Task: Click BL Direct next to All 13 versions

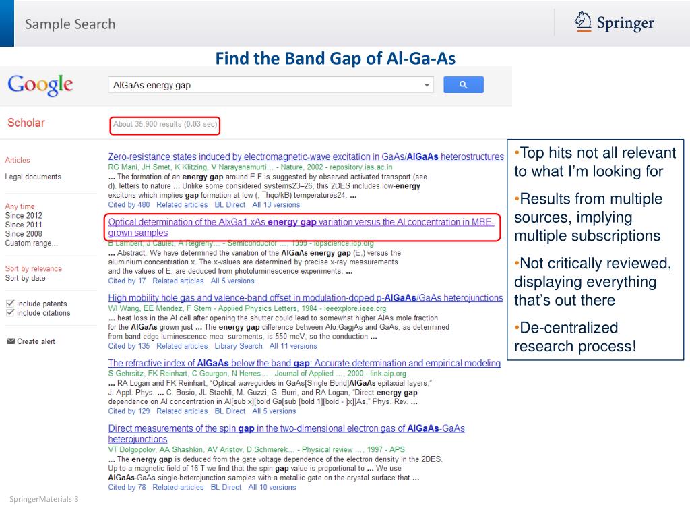Action: point(230,205)
